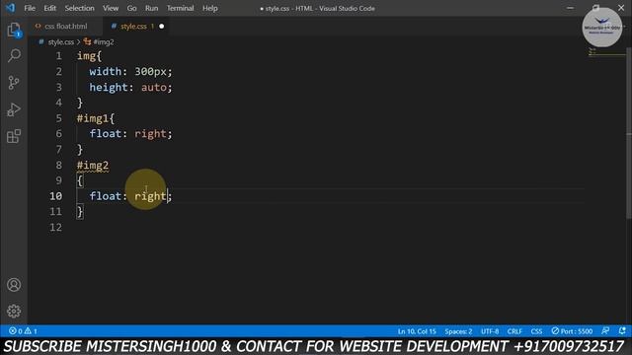The height and width of the screenshot is (355, 632).
Task: Open the File menu
Action: pos(30,8)
